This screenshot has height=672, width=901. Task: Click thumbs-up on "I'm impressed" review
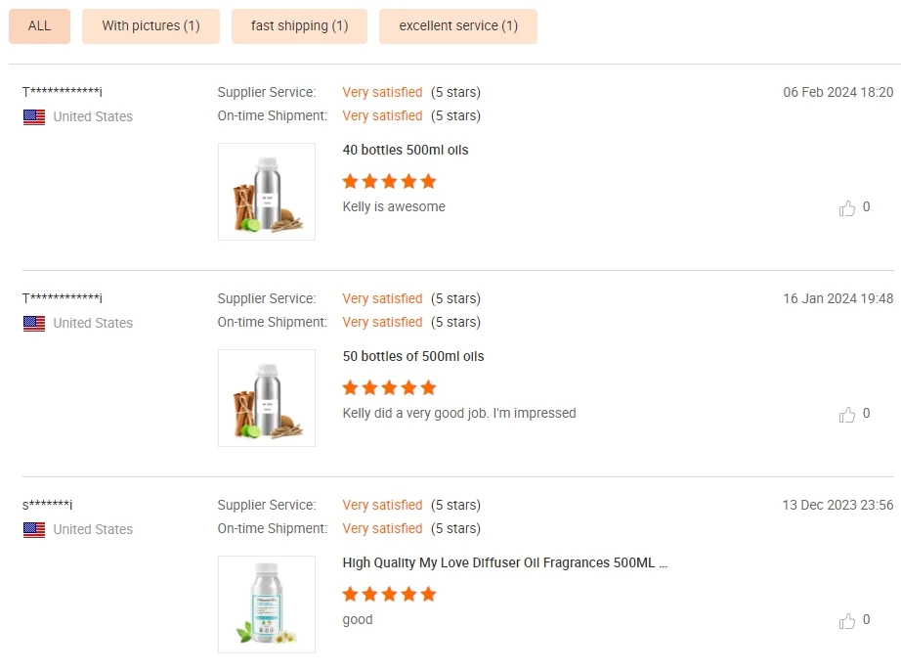coord(847,414)
